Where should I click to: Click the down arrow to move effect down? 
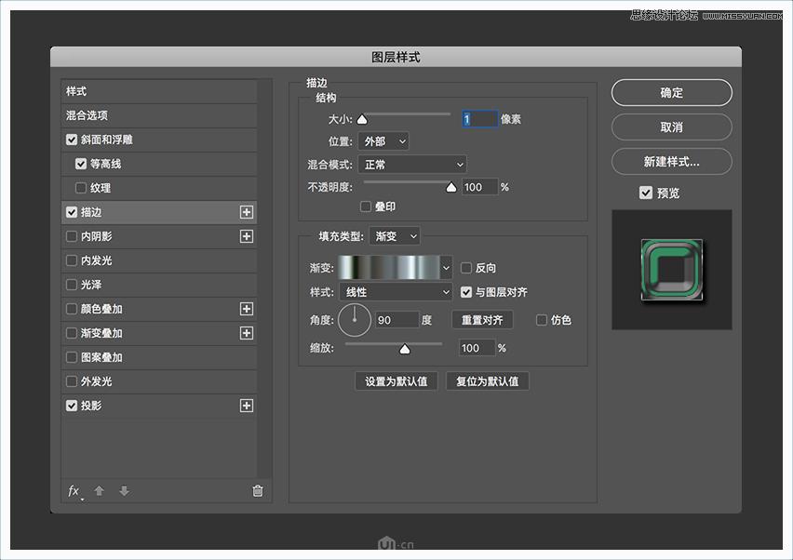pyautogui.click(x=124, y=491)
